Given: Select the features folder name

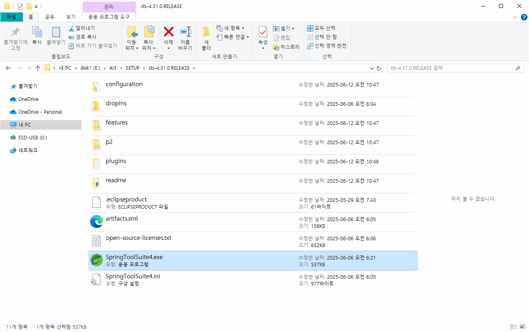Looking at the screenshot, I should 117,123.
